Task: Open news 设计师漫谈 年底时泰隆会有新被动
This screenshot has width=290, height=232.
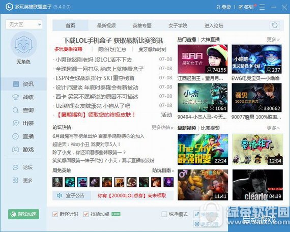Action: pyautogui.click(x=97, y=88)
